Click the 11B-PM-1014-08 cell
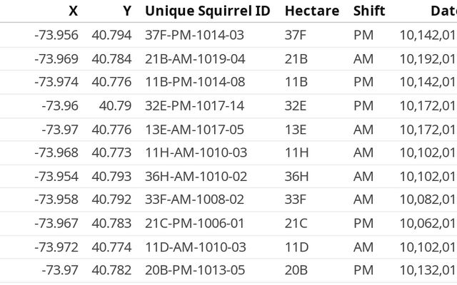 tap(195, 82)
